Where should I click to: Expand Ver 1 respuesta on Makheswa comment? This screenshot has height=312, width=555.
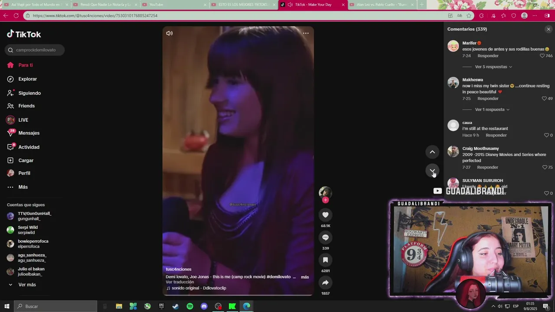point(492,110)
